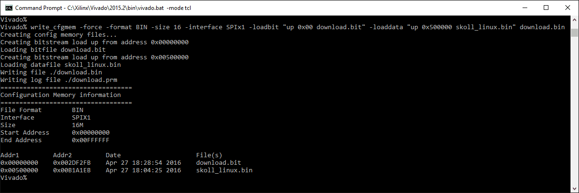Click the Configuration Memory information heading
Viewport: 579px width, 193px height.
[61, 95]
